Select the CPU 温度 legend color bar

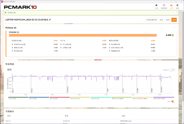pyautogui.click(x=101, y=97)
